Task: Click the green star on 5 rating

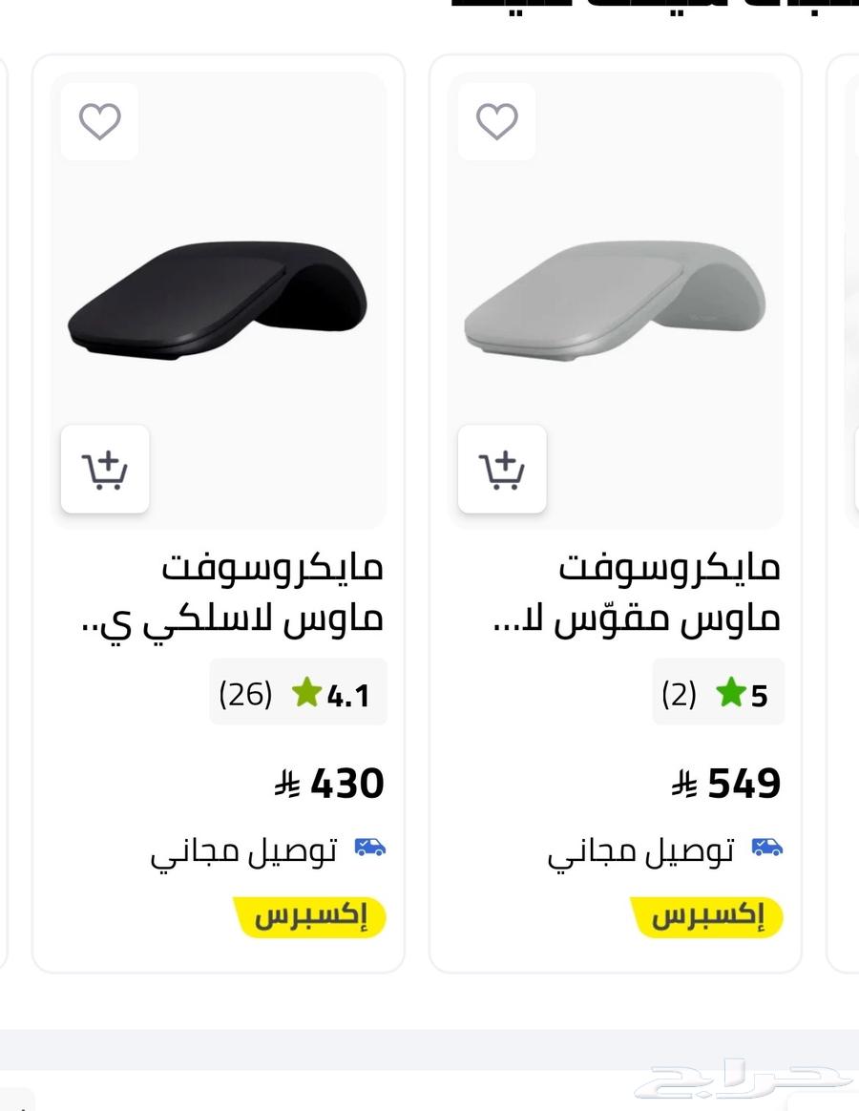Action: coord(731,692)
